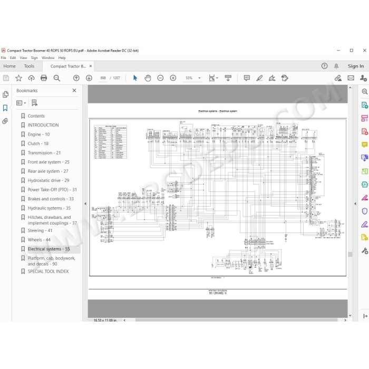Click the zoom percentage field showing 53%

[x=189, y=78]
